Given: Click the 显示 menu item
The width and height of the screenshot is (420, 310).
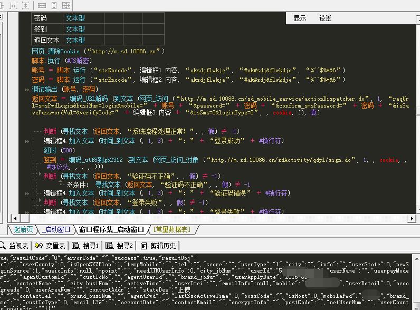Looking at the screenshot, I should tap(300, 18).
